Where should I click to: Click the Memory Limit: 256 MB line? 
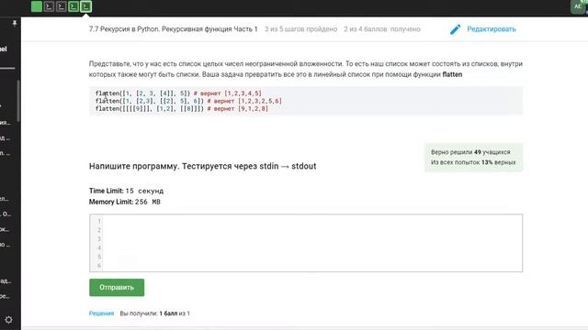(x=125, y=202)
